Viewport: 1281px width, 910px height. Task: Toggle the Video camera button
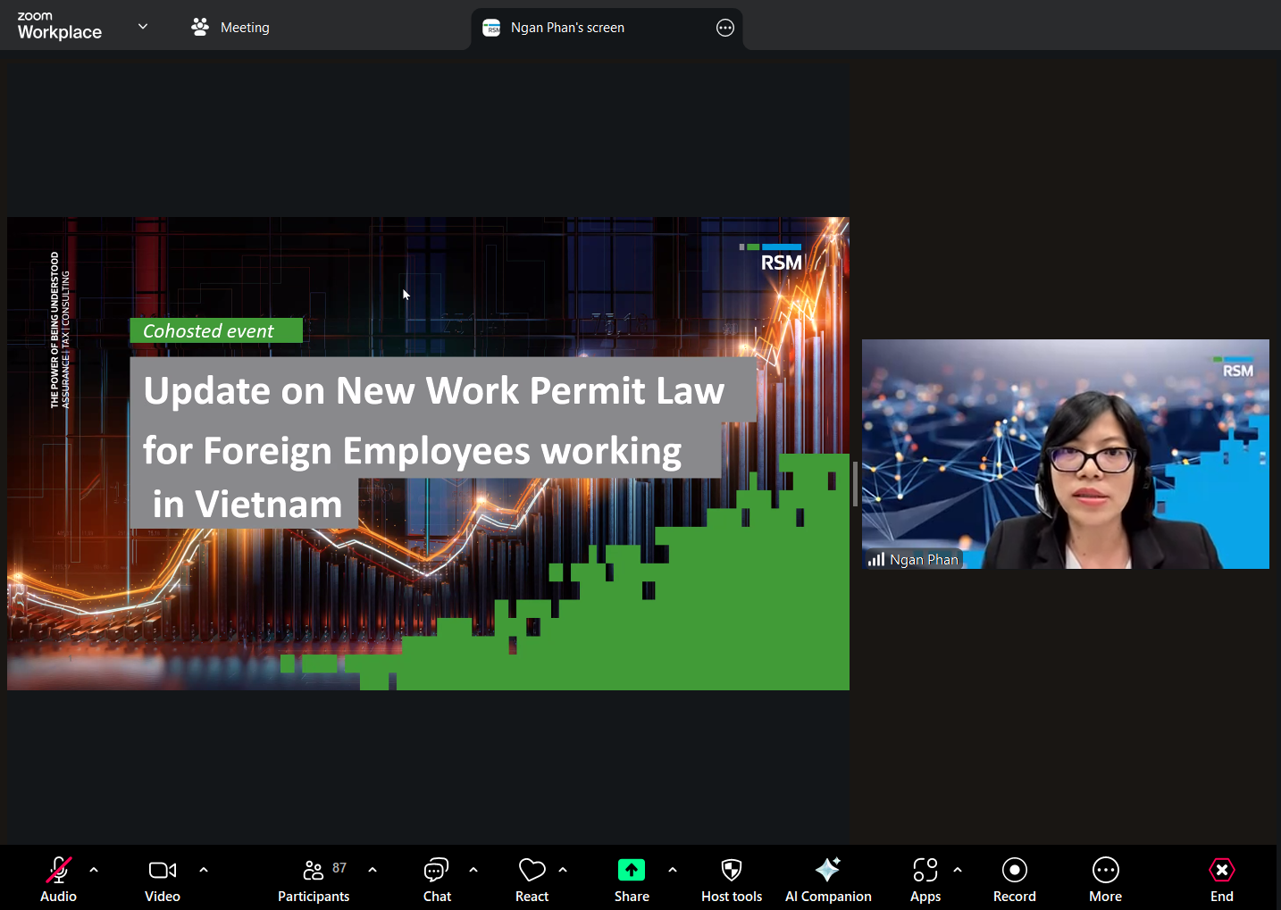[163, 879]
